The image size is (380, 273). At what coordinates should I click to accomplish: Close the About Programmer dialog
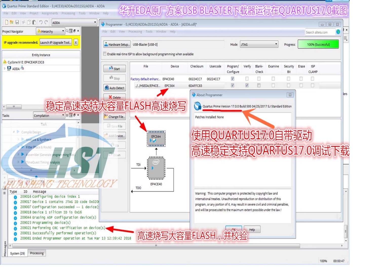[x=290, y=95]
